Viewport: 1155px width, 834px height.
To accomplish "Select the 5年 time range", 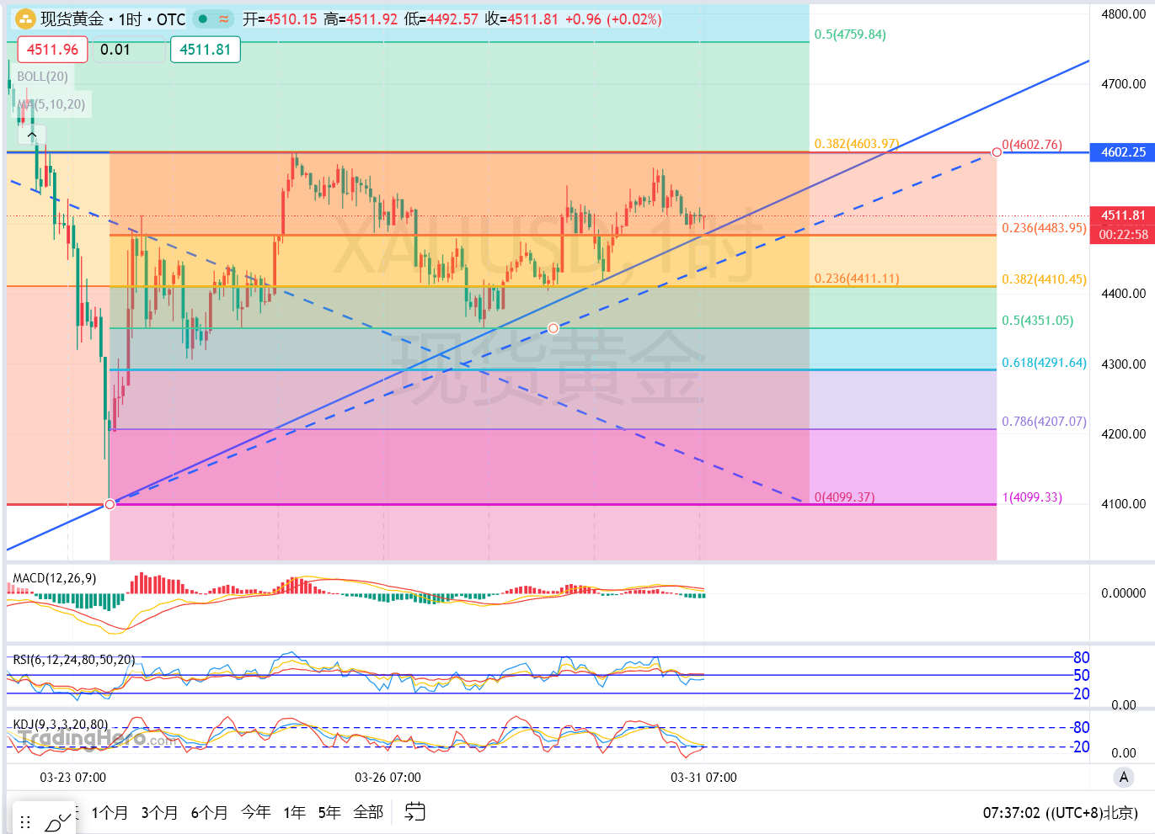I will [329, 812].
